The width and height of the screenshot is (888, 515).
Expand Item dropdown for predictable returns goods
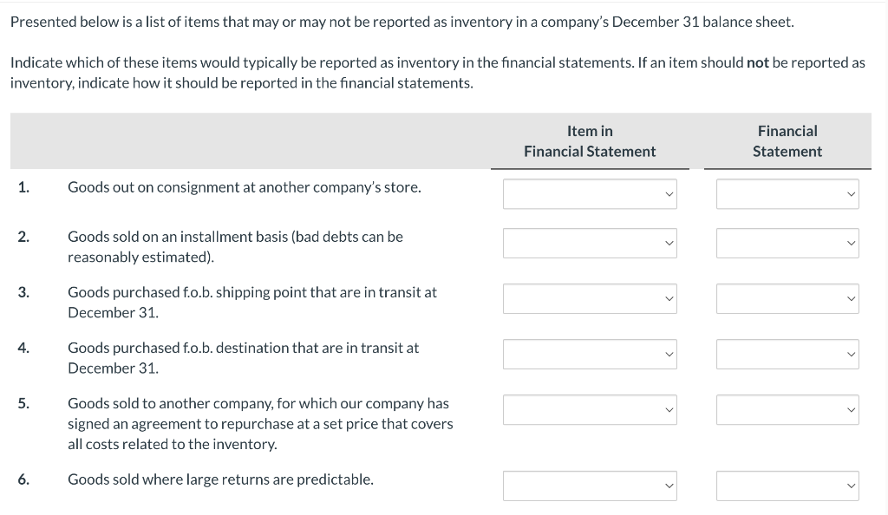590,486
